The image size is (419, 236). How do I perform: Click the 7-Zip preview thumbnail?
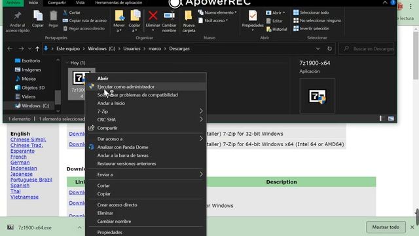coord(317,96)
